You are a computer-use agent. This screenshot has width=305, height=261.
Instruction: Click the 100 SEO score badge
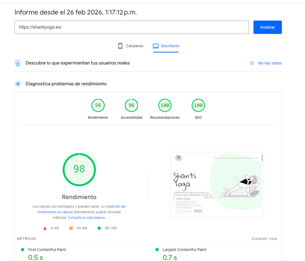coord(198,105)
